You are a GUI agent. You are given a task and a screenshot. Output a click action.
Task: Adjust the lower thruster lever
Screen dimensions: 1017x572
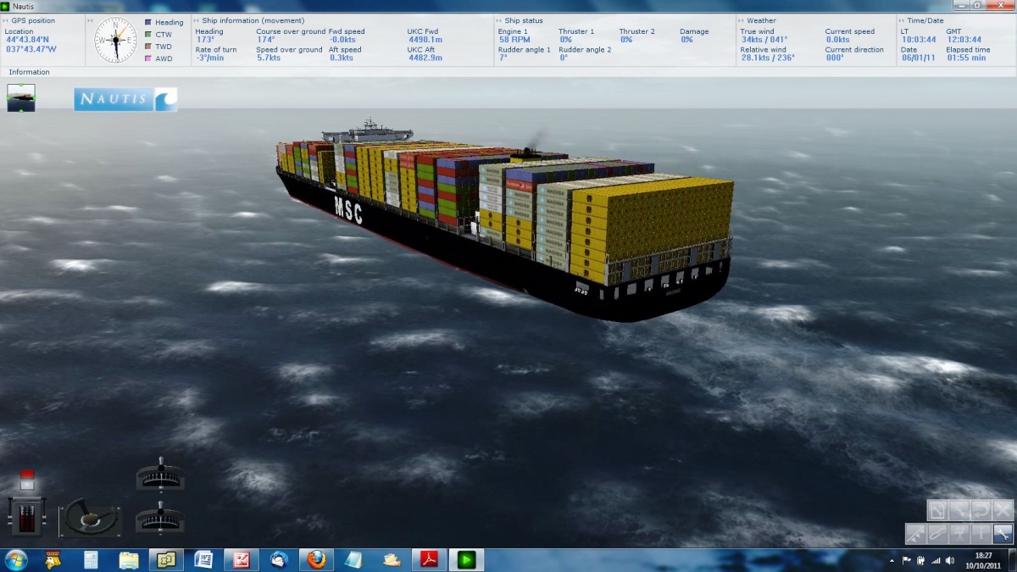(x=160, y=517)
